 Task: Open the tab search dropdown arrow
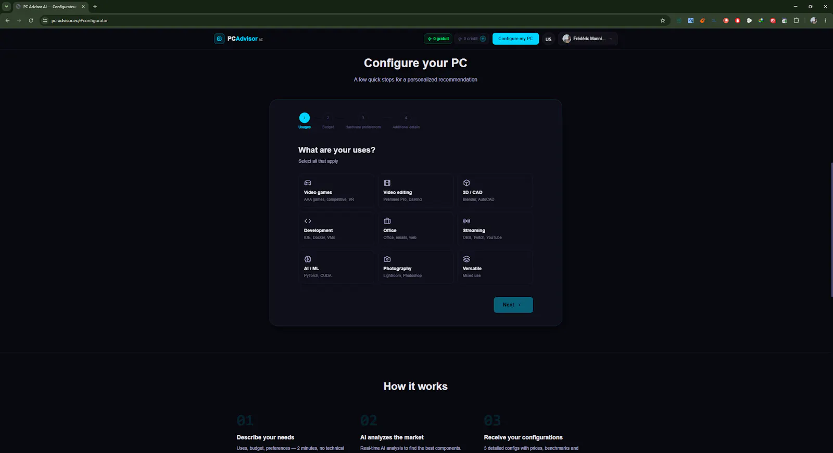click(x=6, y=7)
